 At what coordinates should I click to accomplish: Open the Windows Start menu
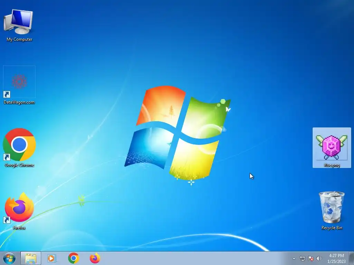click(9, 258)
